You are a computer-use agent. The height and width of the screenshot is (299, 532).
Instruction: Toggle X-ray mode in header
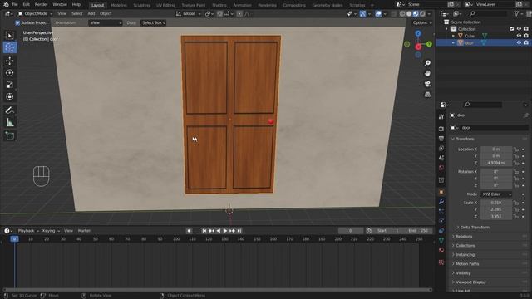point(393,14)
